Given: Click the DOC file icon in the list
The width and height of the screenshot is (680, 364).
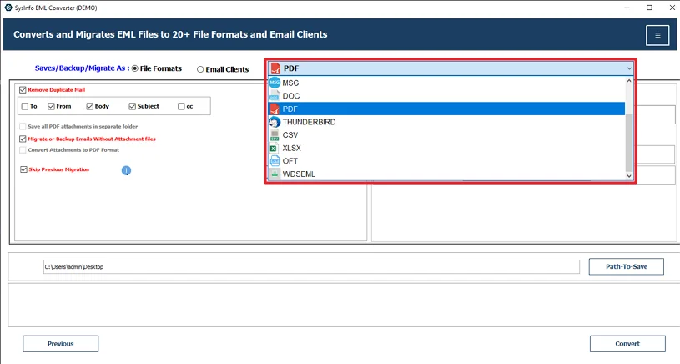Looking at the screenshot, I should click(275, 96).
